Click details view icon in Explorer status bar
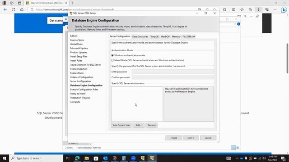Image resolution: width=289 pixels, height=162 pixels. [233, 148]
